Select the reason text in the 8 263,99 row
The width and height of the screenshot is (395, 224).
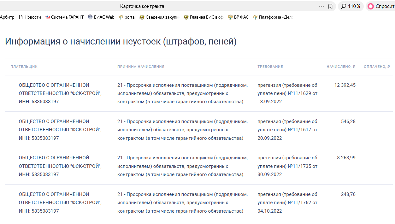183,166
